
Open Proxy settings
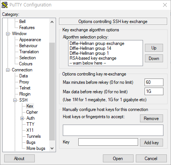24,82
